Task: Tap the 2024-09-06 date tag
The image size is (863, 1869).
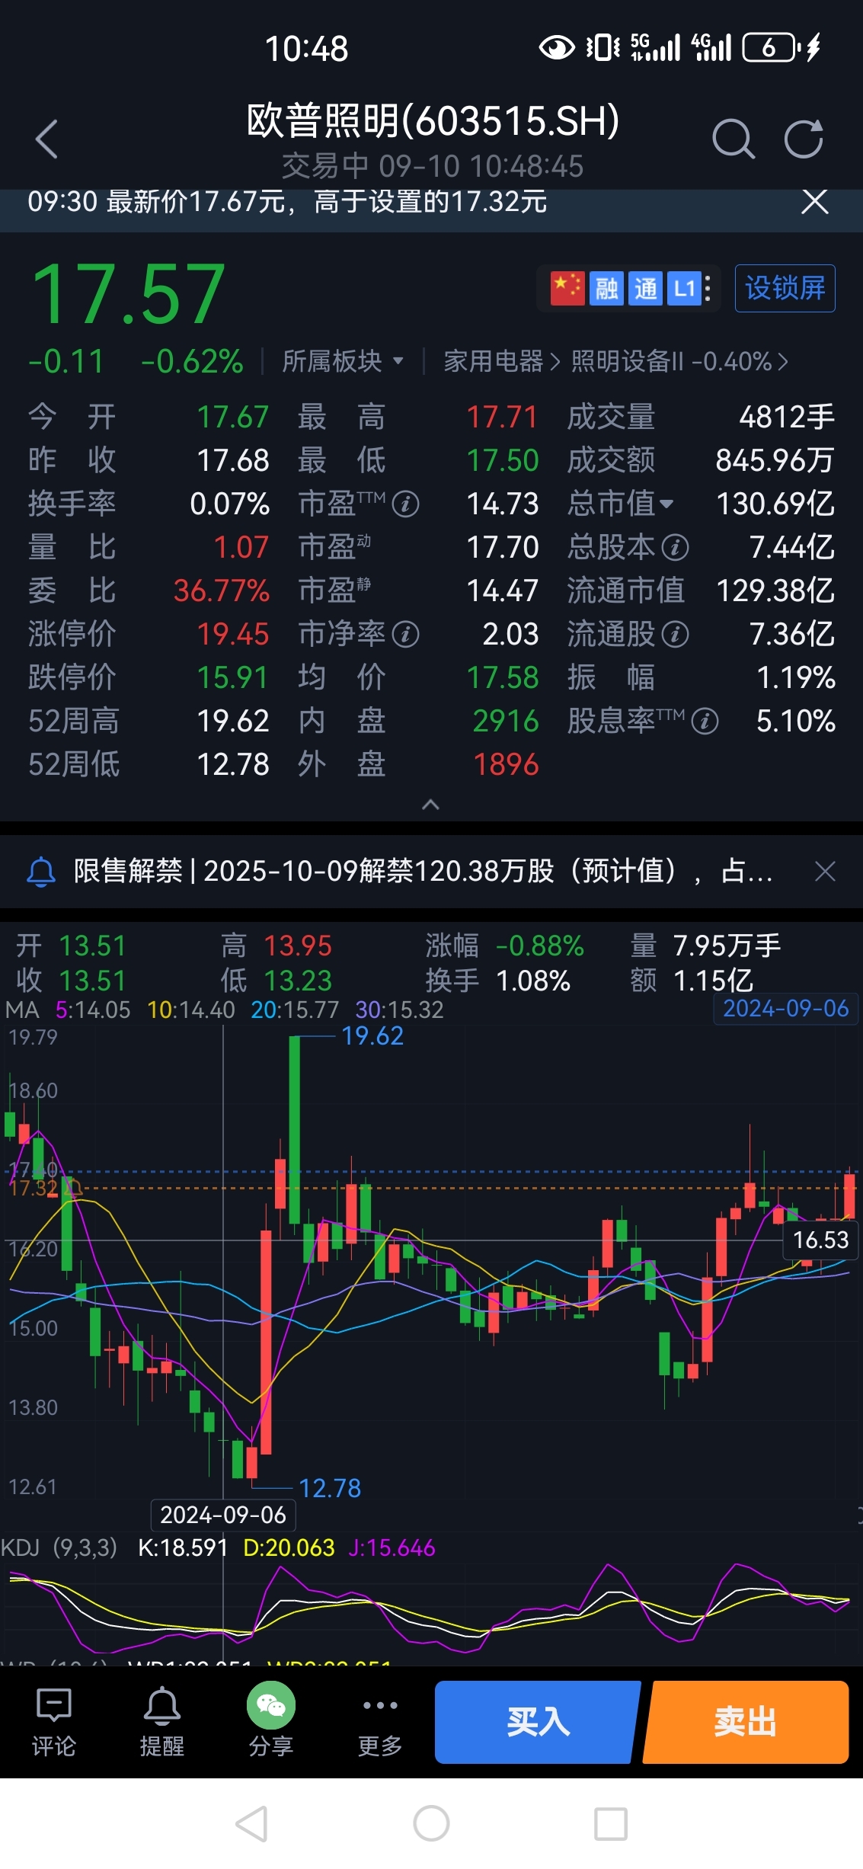Action: click(x=785, y=1008)
